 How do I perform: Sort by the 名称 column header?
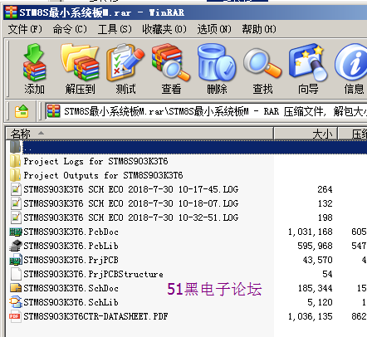coord(139,134)
